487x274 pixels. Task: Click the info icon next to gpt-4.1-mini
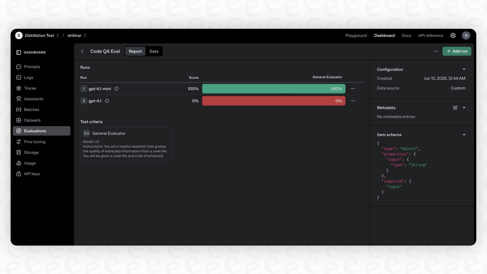pyautogui.click(x=117, y=89)
